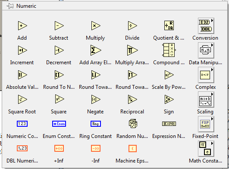Click the Numeric palette title
This screenshot has height=169, width=229.
pyautogui.click(x=26, y=6)
